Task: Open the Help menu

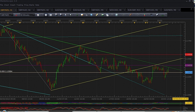Action: click(x=37, y=5)
